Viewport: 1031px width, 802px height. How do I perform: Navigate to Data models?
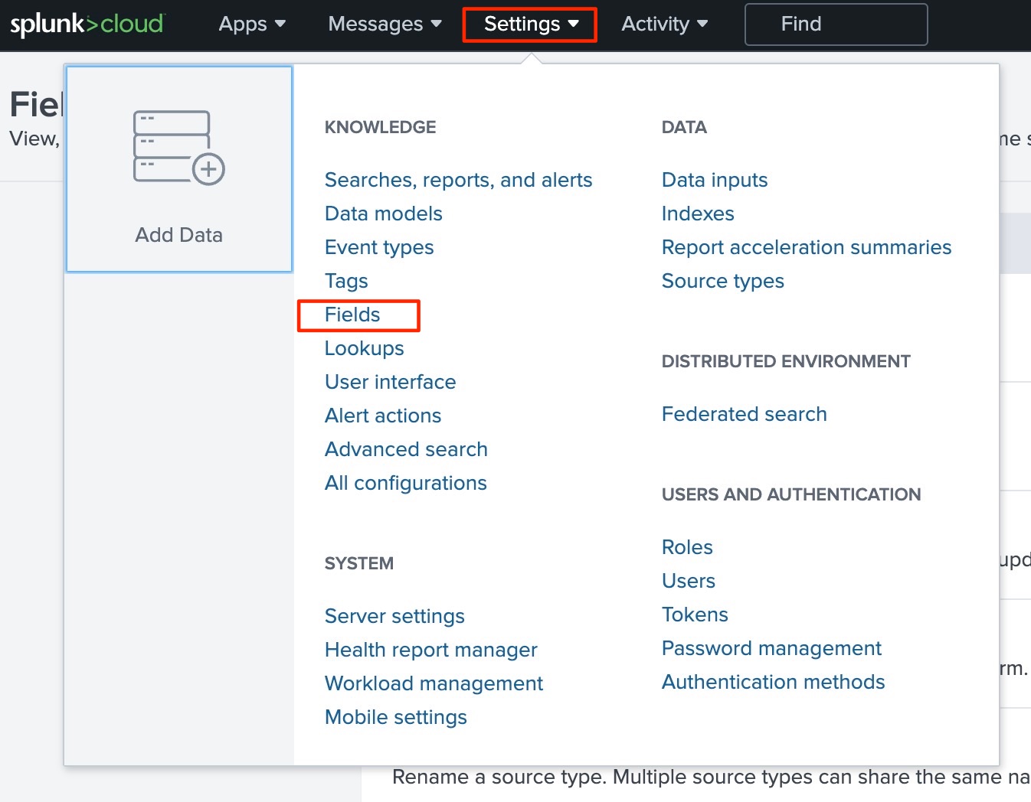pos(383,214)
